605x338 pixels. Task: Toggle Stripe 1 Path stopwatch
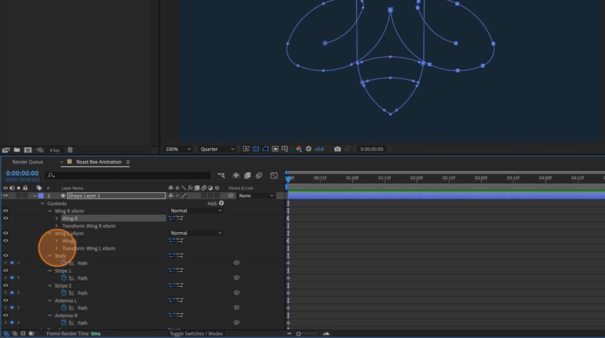[x=64, y=278]
